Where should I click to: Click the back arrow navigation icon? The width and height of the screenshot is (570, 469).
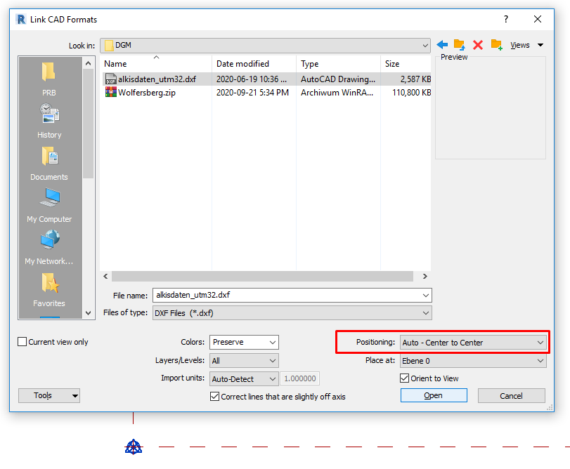click(443, 44)
